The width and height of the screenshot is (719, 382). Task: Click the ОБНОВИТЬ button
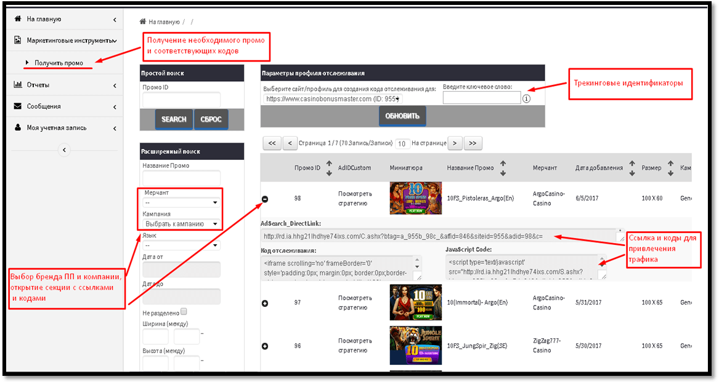(402, 116)
